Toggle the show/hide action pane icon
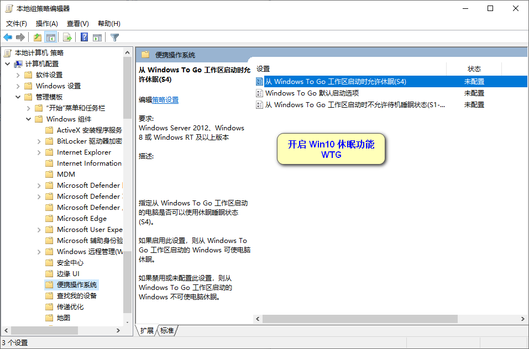Screen dimensions: 529x349 click(x=97, y=38)
